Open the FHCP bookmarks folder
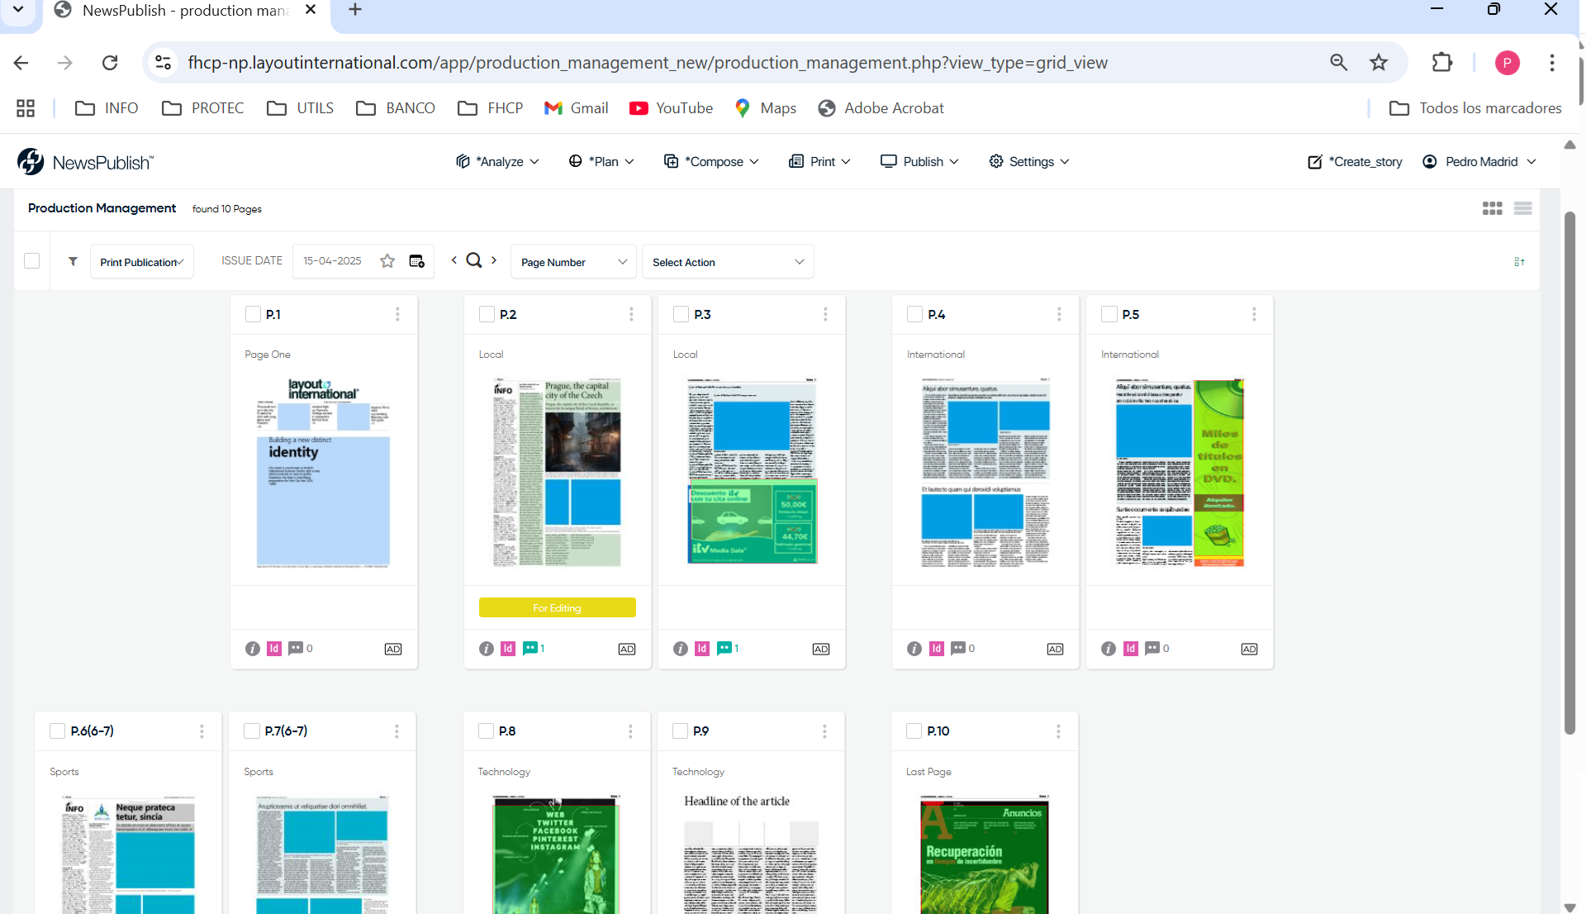Image resolution: width=1586 pixels, height=914 pixels. (x=491, y=108)
